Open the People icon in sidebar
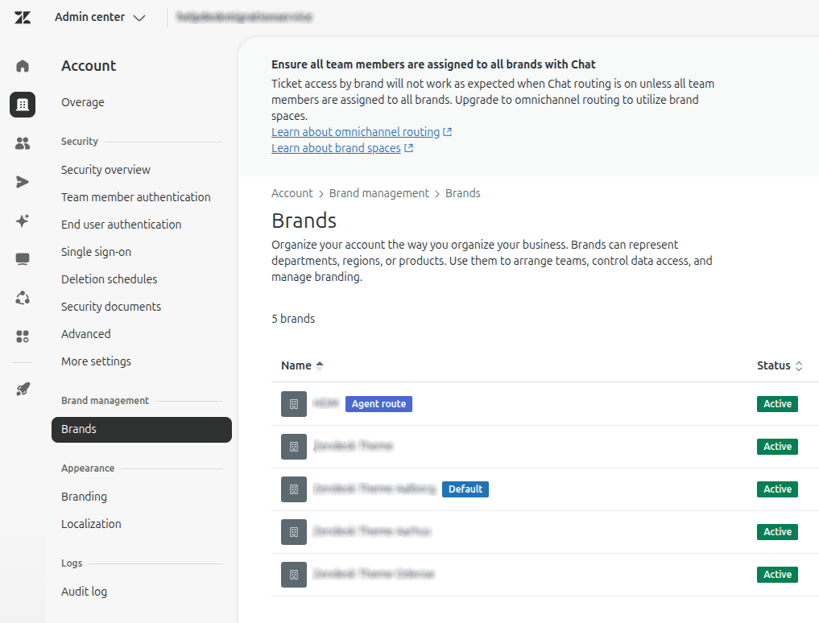Screen dimensions: 819x623 pos(23,143)
